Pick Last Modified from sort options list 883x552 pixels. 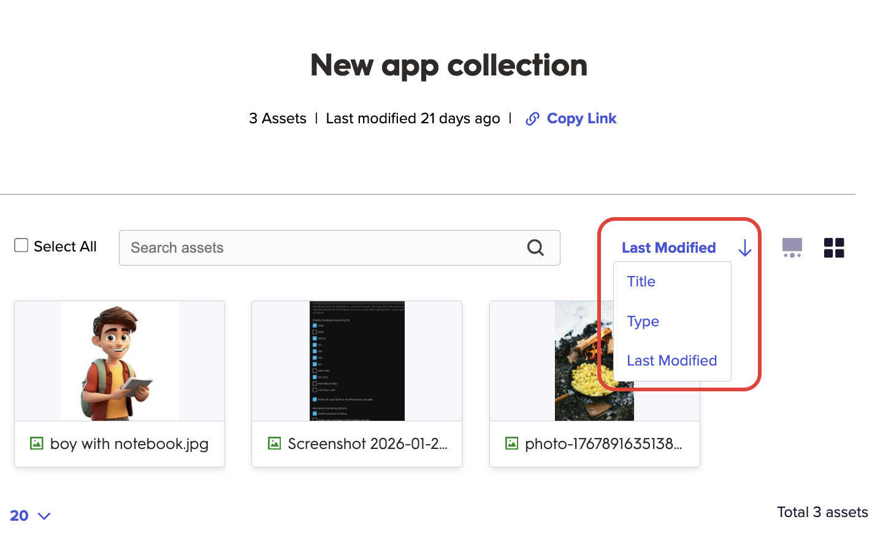pyautogui.click(x=671, y=361)
